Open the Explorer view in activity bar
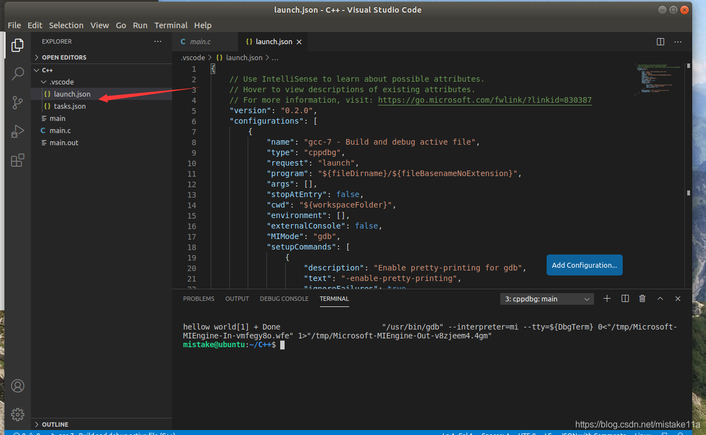Screen dimensions: 706x435 click(18, 45)
